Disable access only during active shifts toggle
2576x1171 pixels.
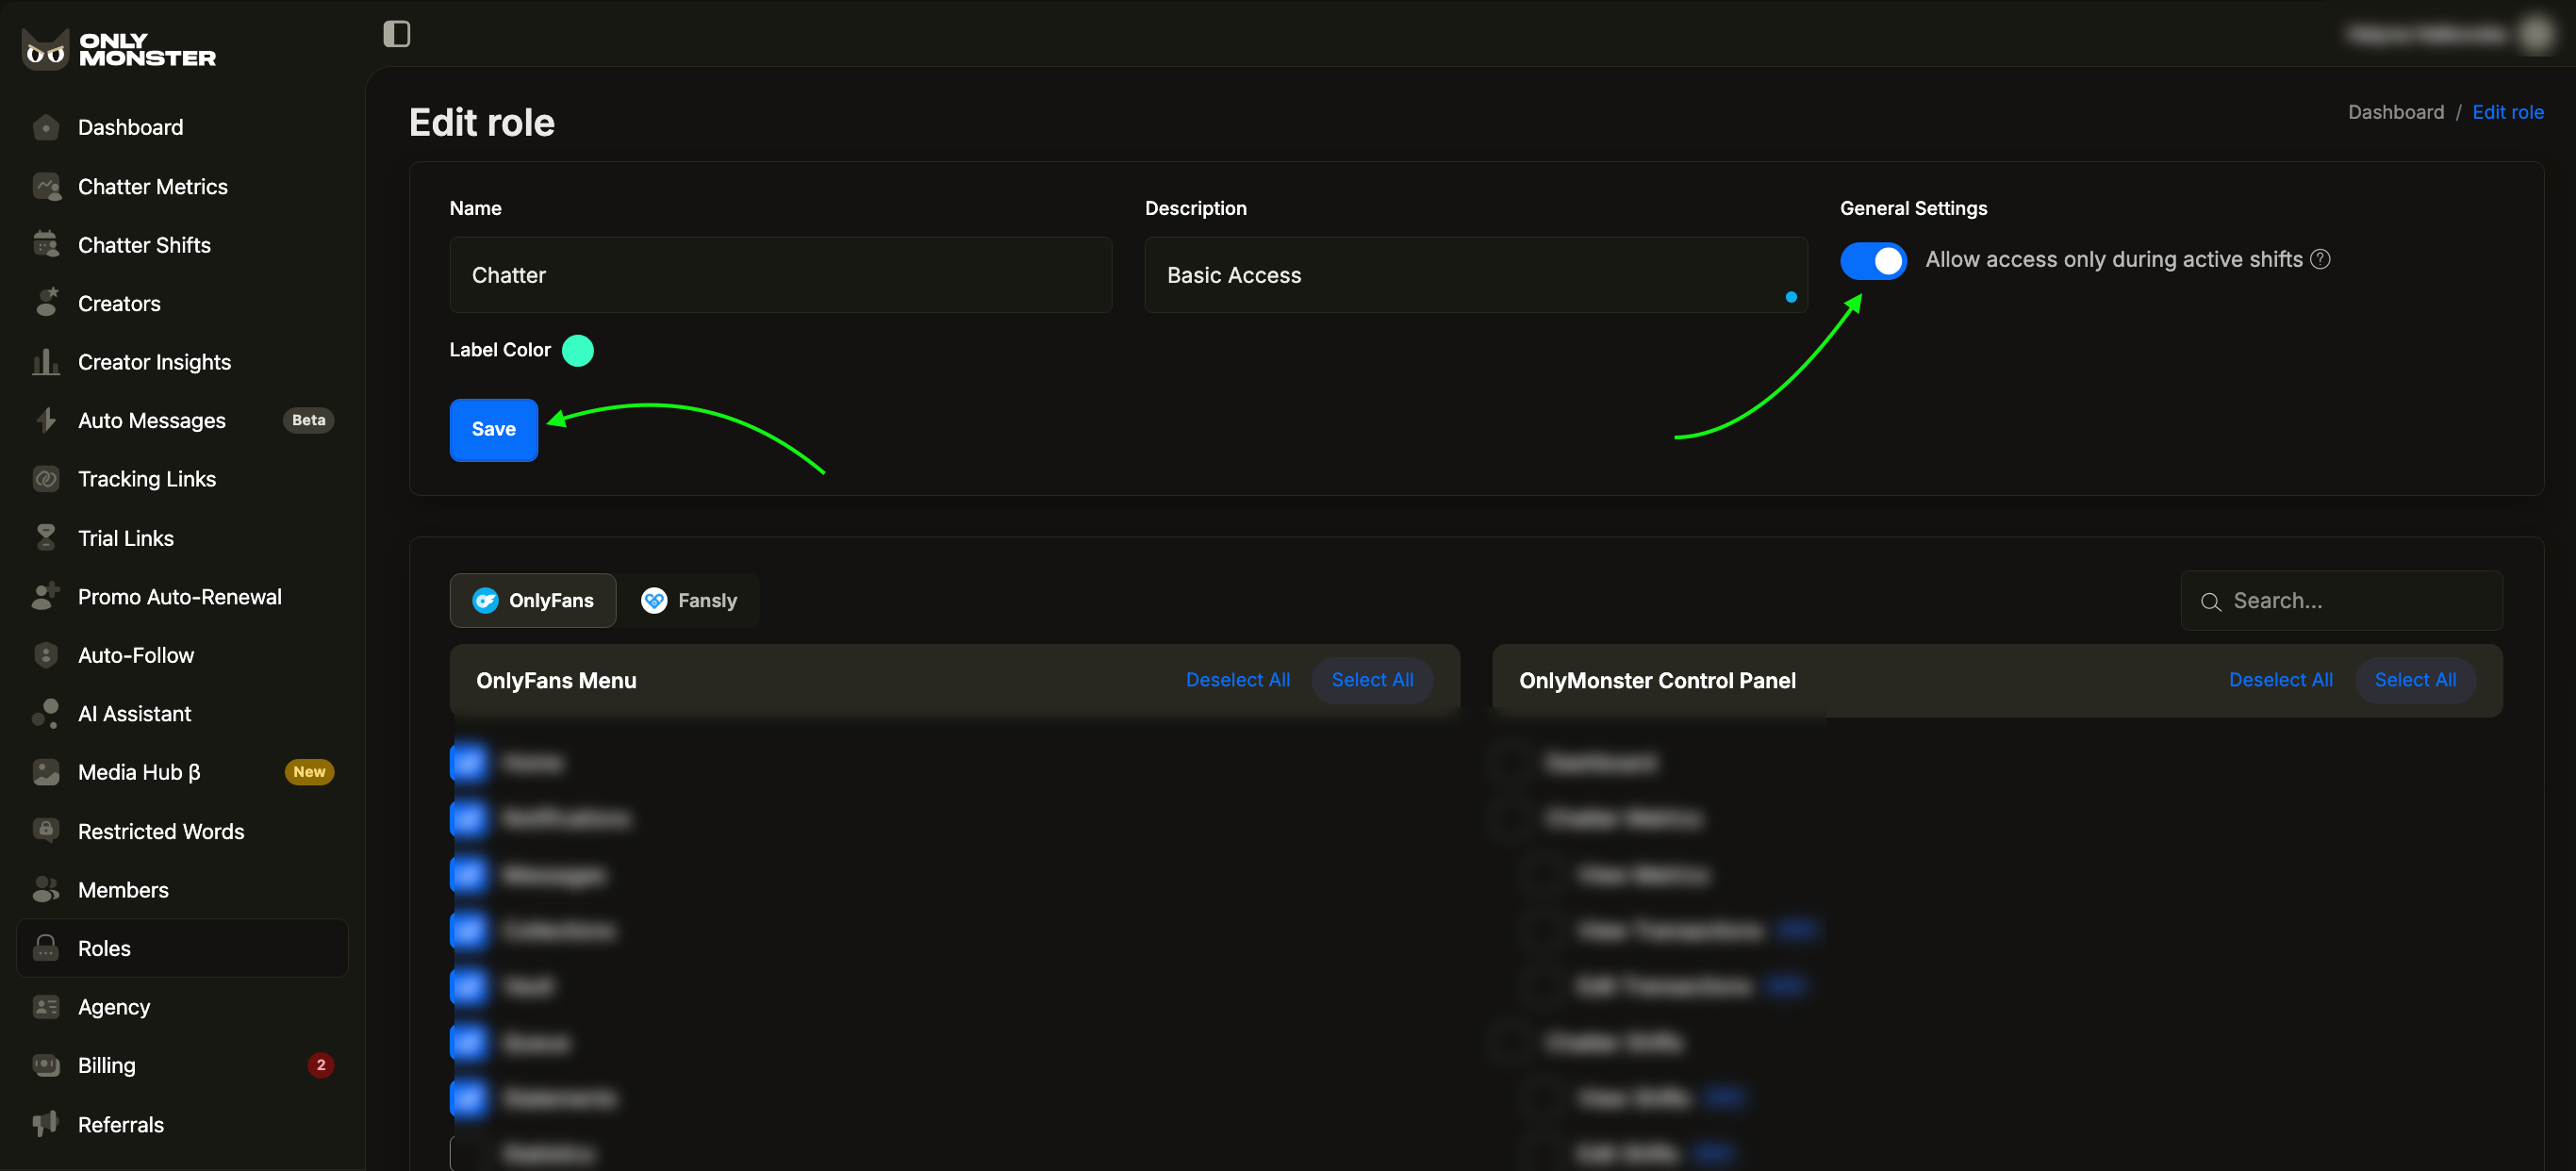[1873, 261]
